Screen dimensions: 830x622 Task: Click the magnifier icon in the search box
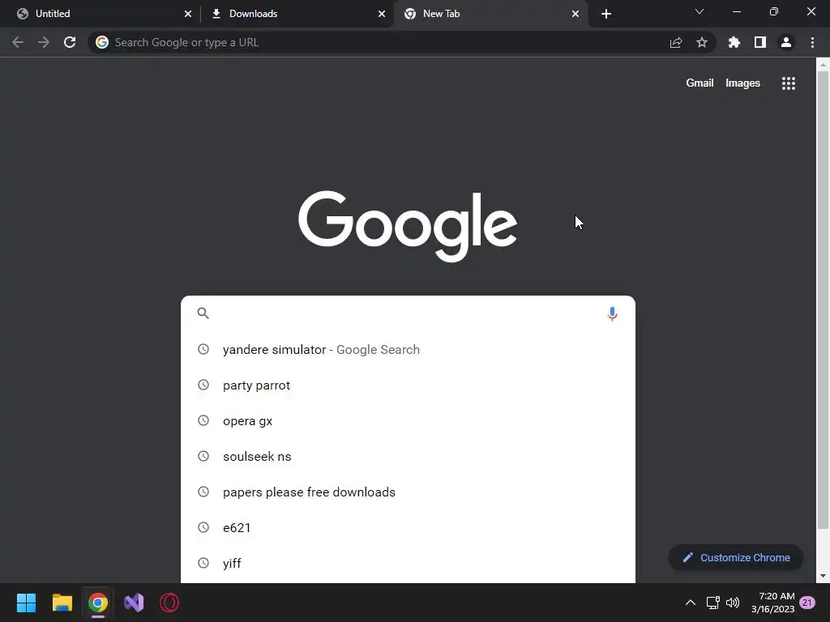point(203,313)
